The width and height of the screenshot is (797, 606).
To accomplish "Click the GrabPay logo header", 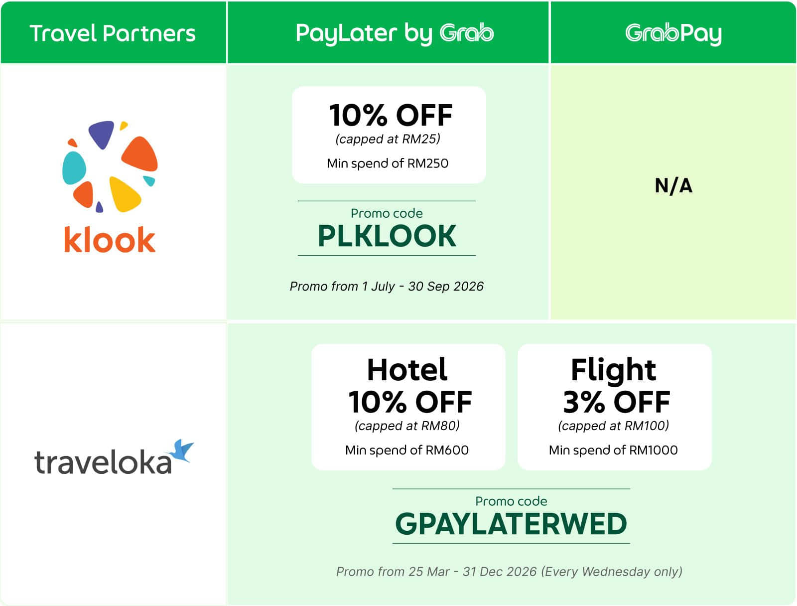I will click(673, 33).
